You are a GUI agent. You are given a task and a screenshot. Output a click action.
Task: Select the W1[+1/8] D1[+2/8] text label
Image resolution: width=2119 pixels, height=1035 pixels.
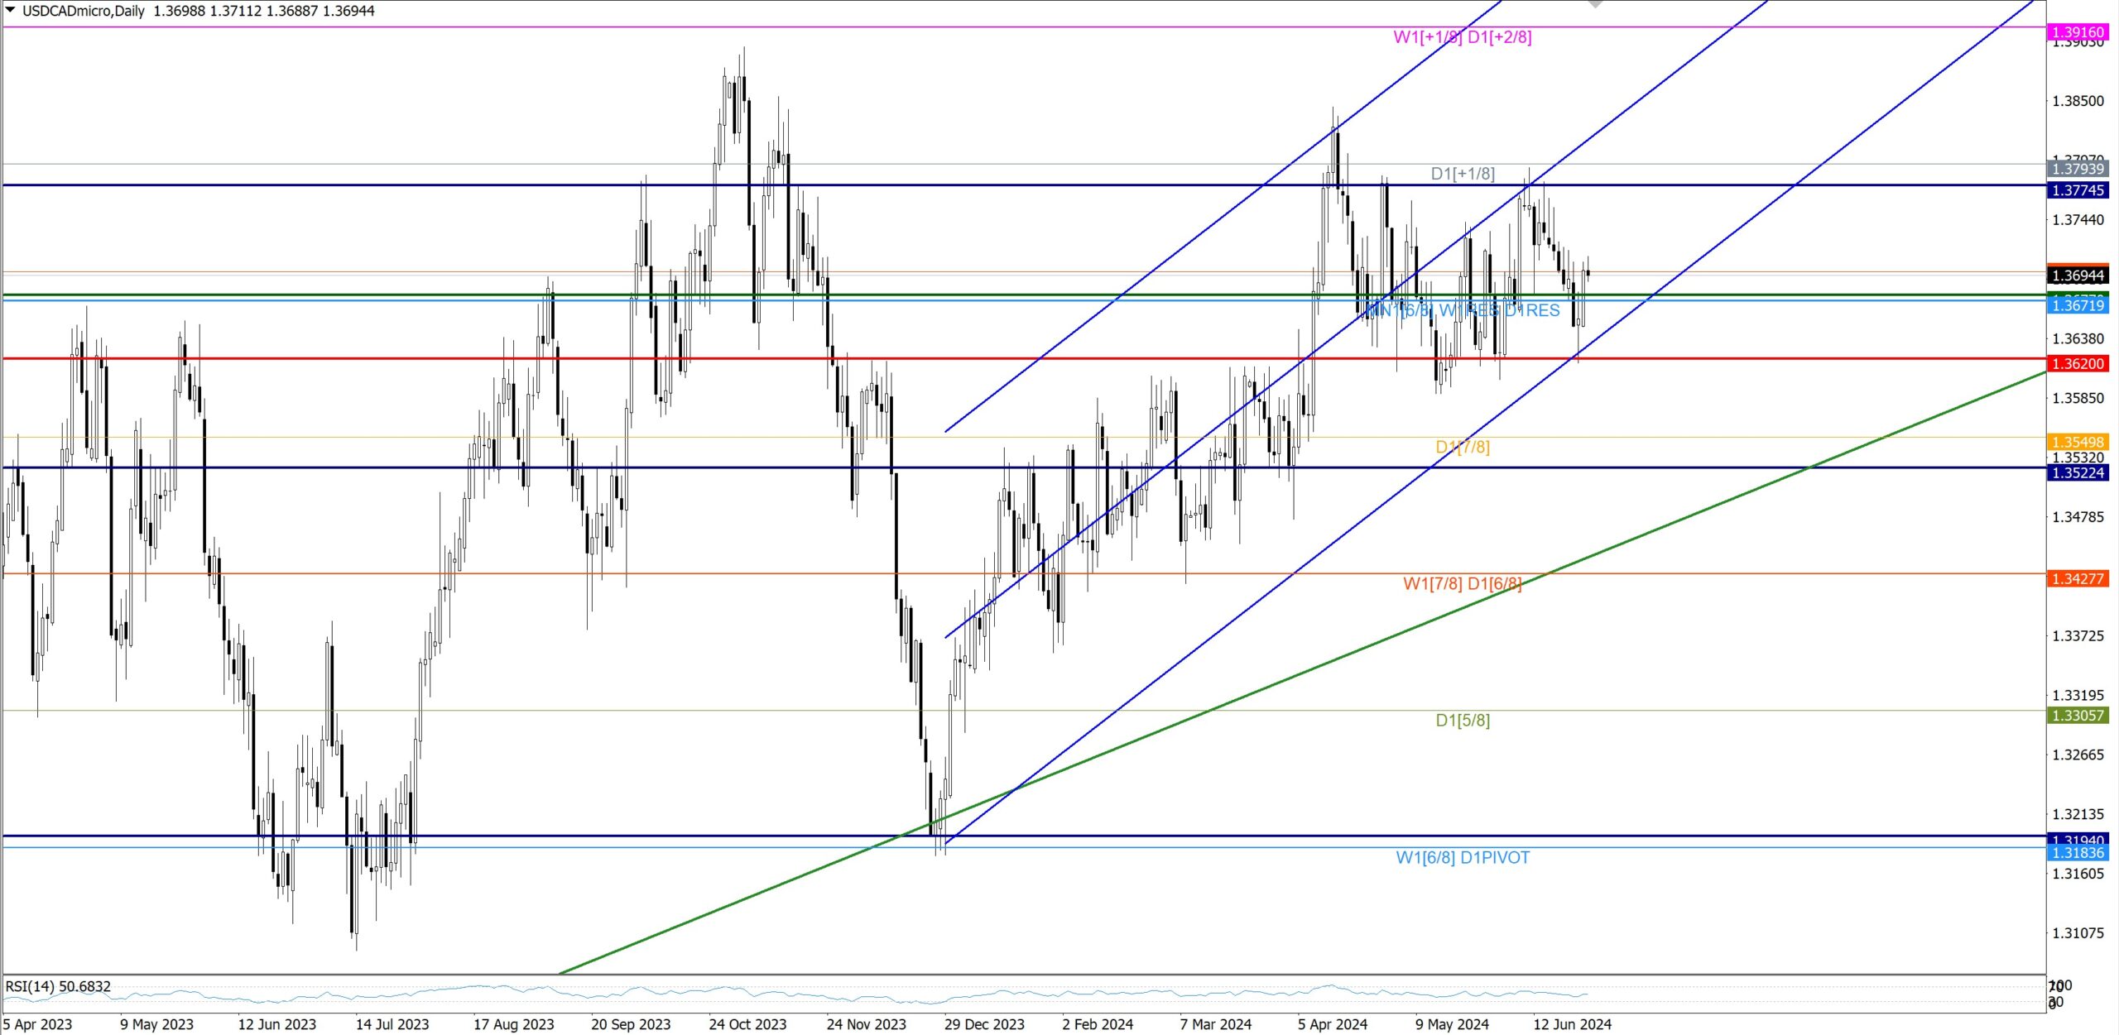1462,37
